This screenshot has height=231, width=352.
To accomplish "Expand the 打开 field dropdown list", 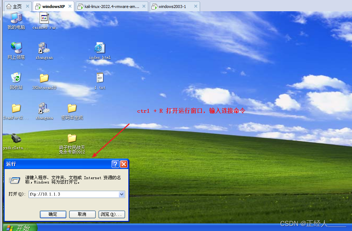I will 121,194.
